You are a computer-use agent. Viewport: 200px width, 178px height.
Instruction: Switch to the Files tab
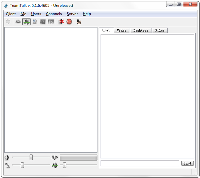[x=160, y=31]
